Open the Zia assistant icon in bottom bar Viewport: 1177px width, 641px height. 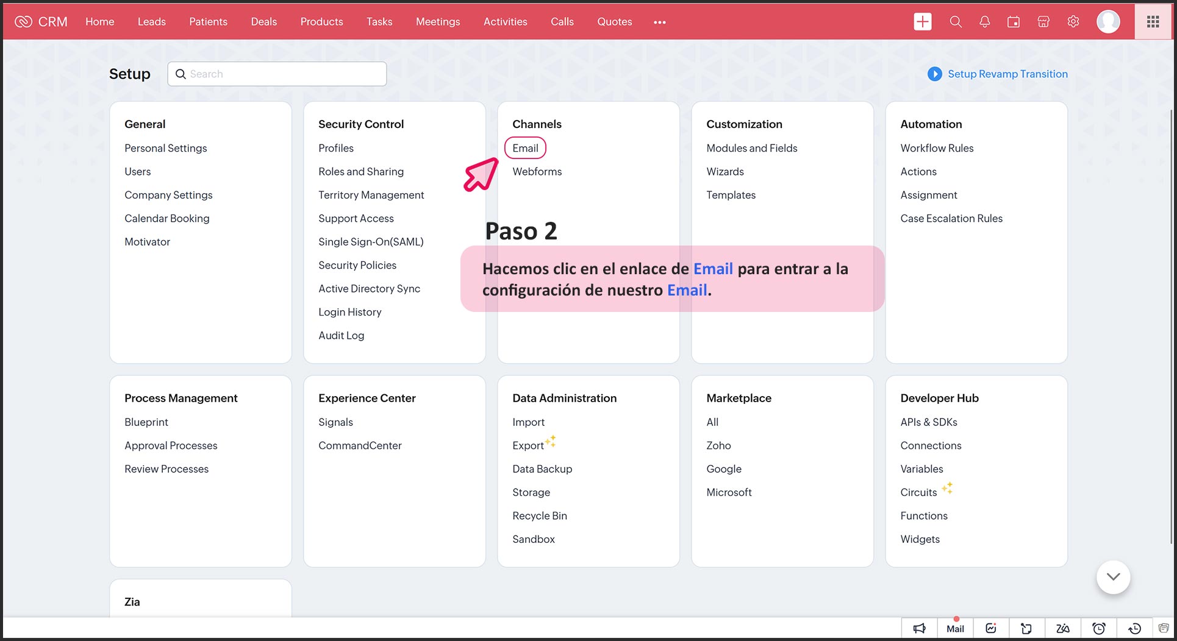pyautogui.click(x=1063, y=628)
